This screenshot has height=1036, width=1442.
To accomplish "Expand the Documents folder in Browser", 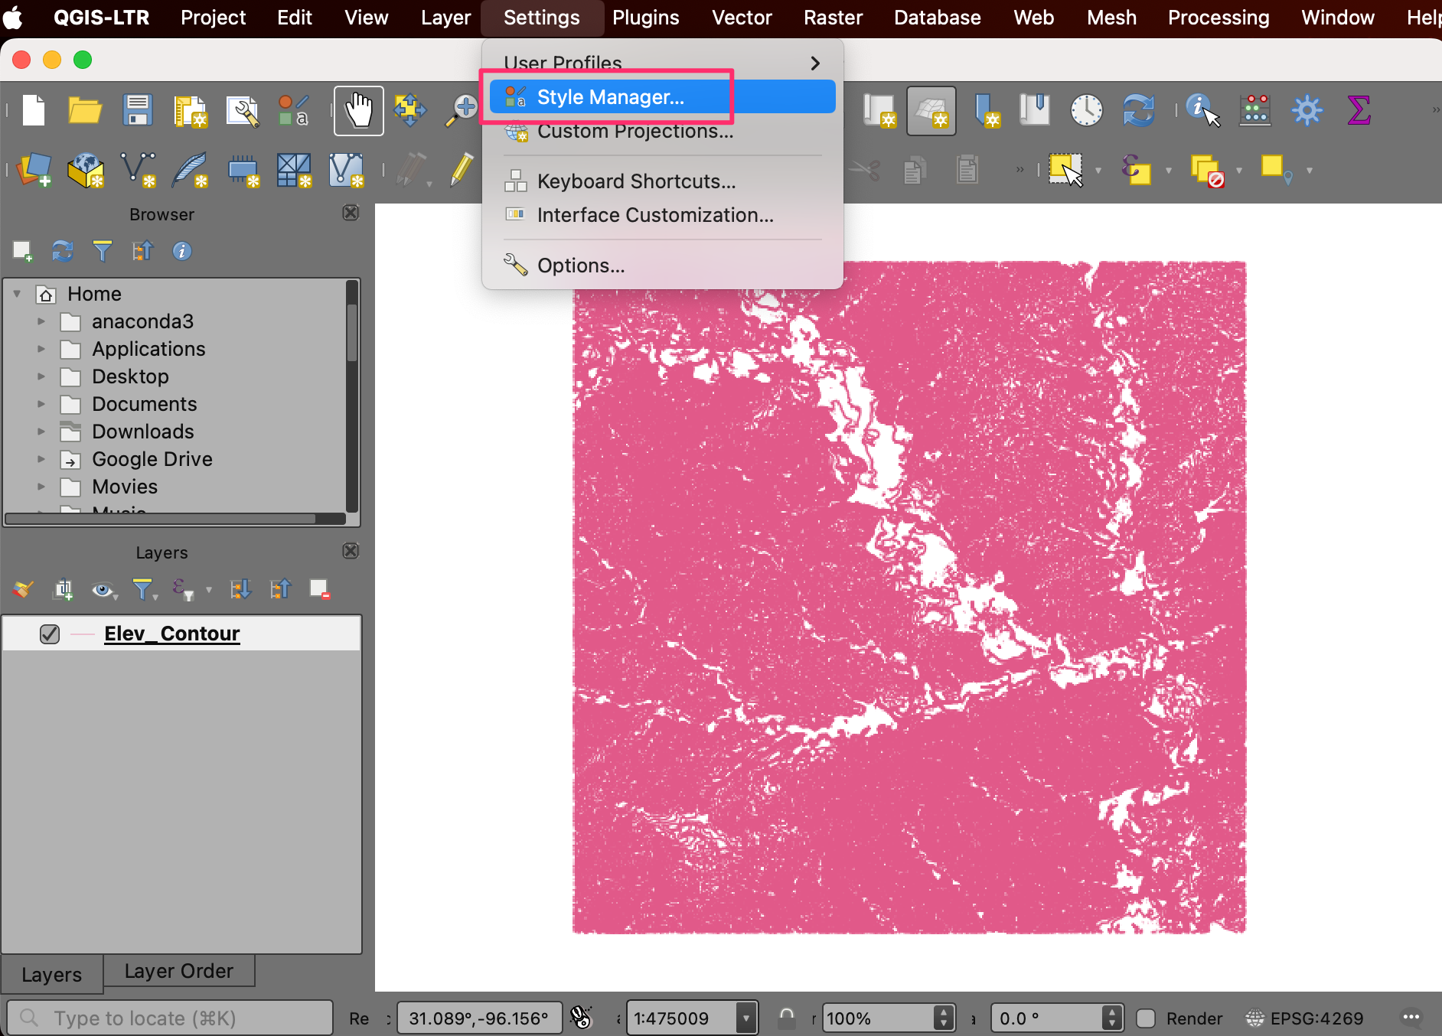I will (41, 404).
